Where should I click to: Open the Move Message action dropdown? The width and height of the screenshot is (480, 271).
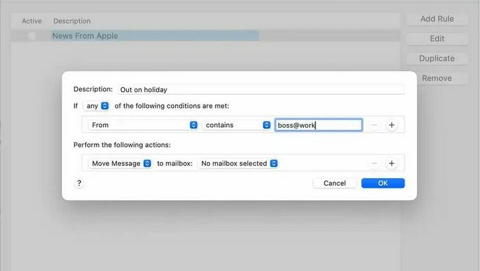(x=119, y=163)
